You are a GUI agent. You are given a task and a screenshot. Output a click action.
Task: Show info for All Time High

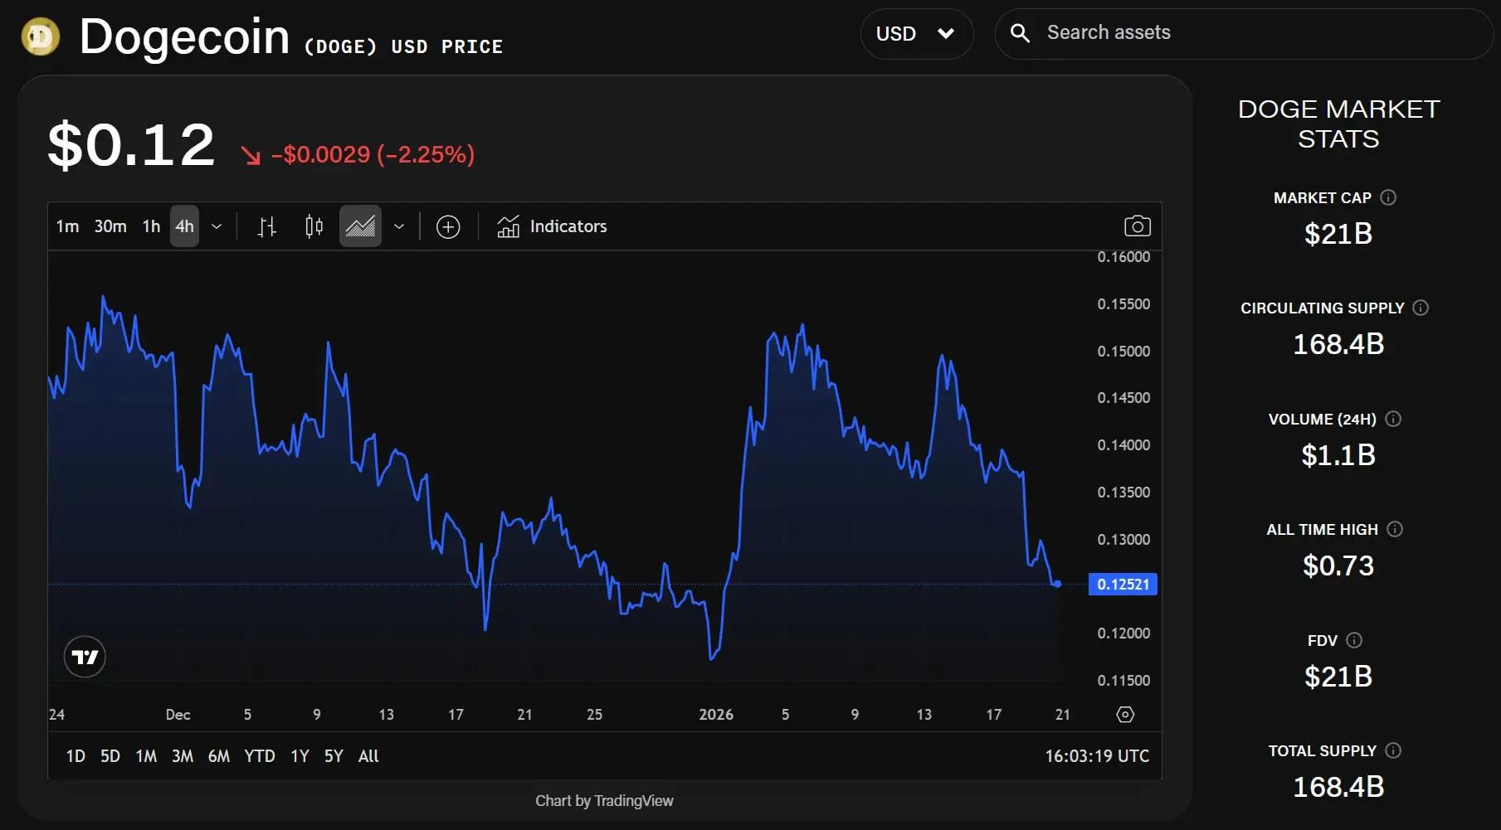(x=1395, y=529)
